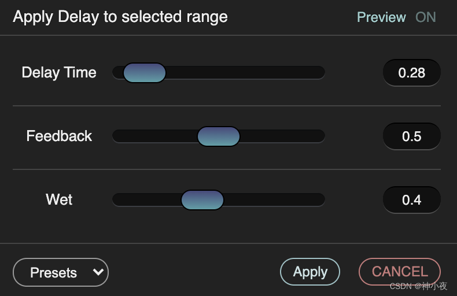The height and width of the screenshot is (296, 457).
Task: Click the Wet slider handle
Action: click(x=202, y=200)
